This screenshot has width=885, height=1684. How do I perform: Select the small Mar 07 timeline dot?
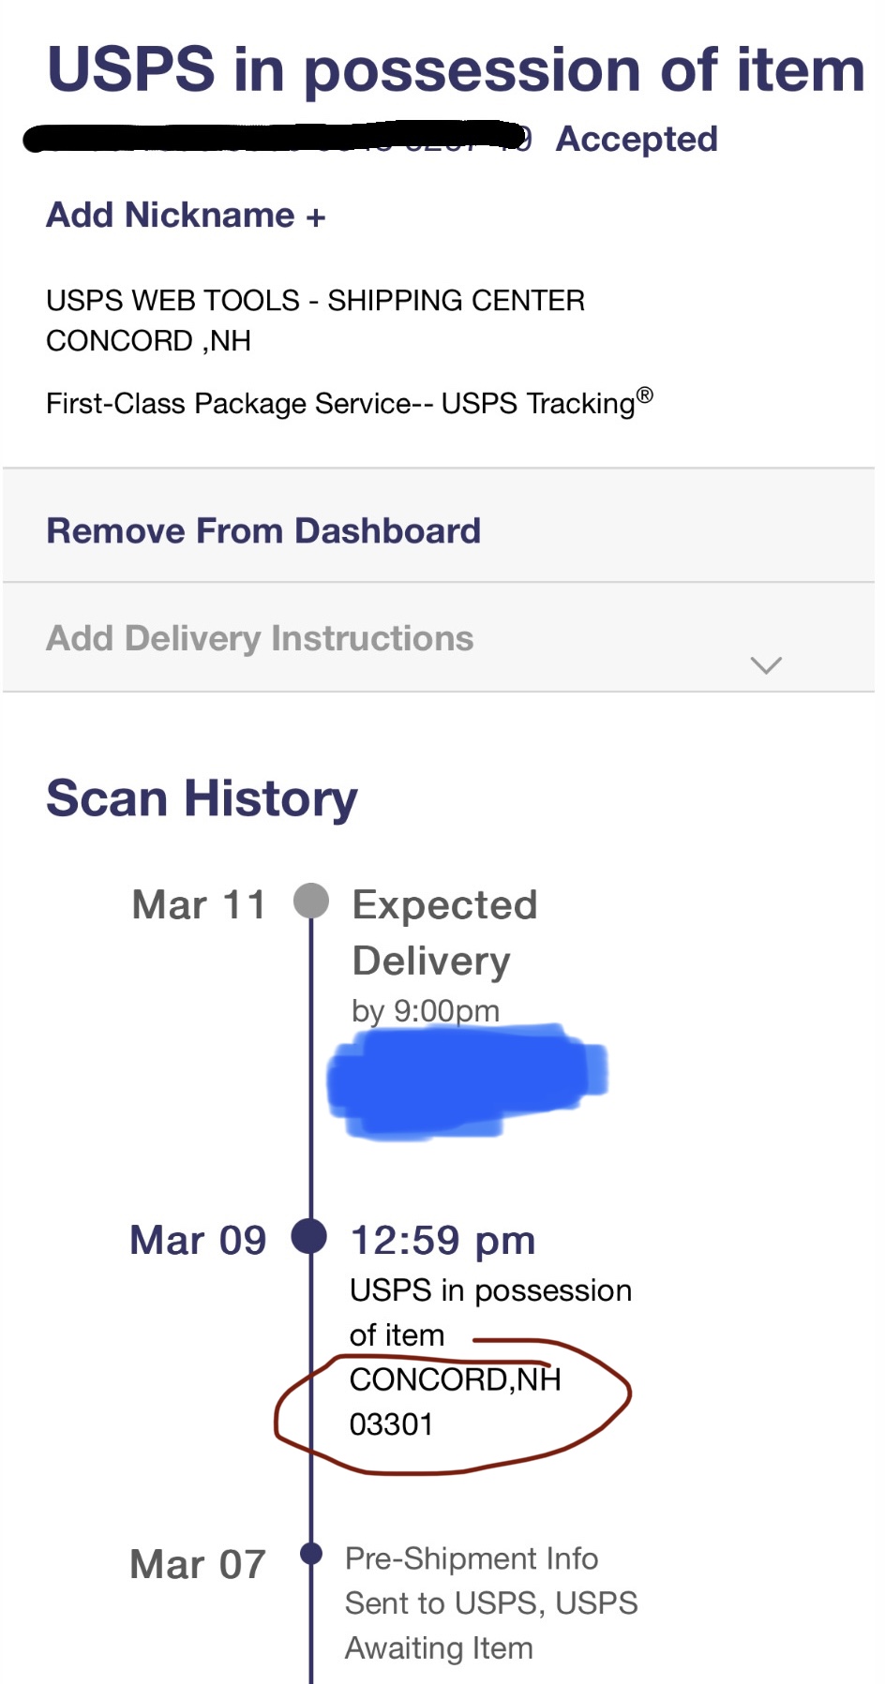pyautogui.click(x=311, y=1554)
